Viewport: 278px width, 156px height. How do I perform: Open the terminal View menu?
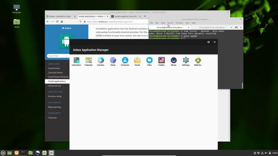[x=163, y=23]
